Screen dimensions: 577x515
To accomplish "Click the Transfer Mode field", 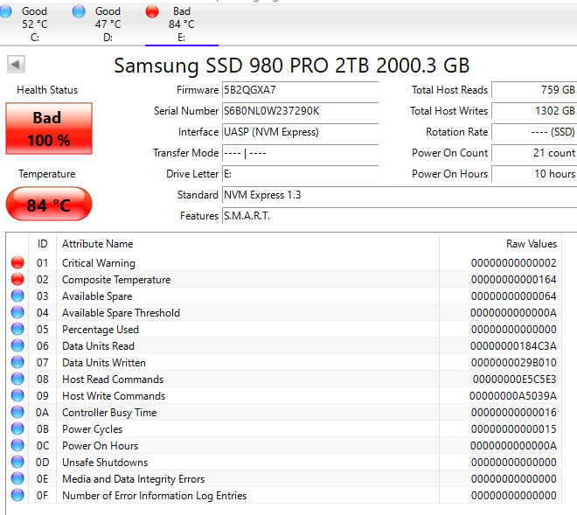I will (300, 153).
